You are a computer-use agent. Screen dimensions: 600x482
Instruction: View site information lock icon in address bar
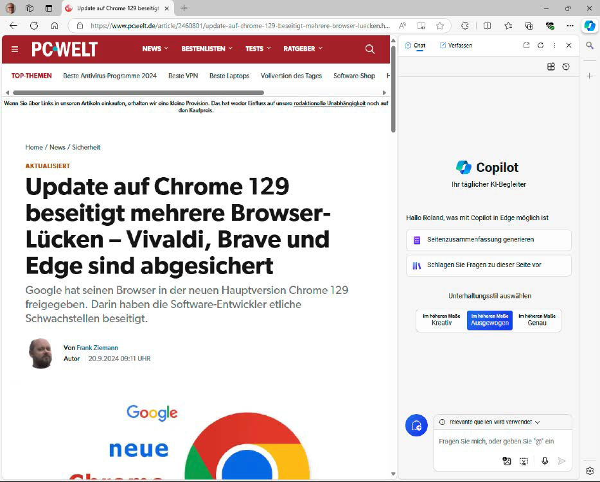coord(80,26)
